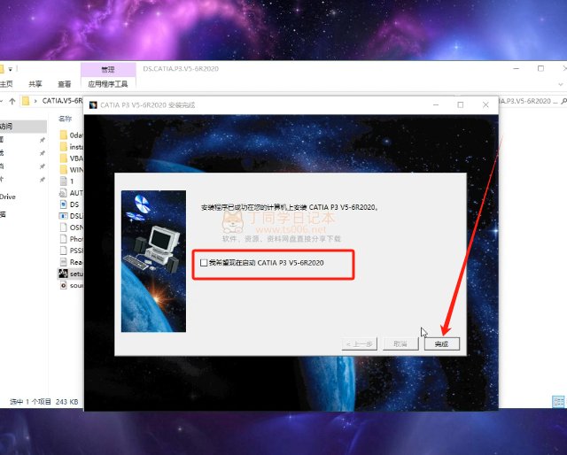The height and width of the screenshot is (455, 567).
Task: Click the file named 1 in list
Action: [63, 181]
